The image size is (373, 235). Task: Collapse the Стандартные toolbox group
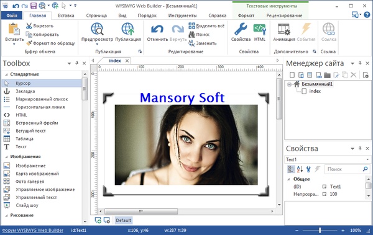click(x=6, y=74)
